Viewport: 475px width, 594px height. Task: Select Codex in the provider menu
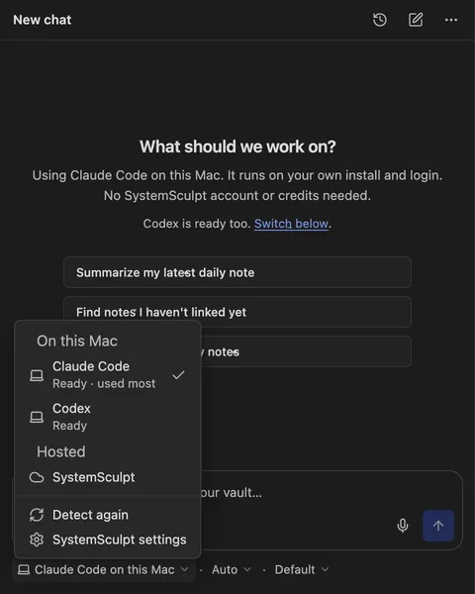pyautogui.click(x=108, y=417)
